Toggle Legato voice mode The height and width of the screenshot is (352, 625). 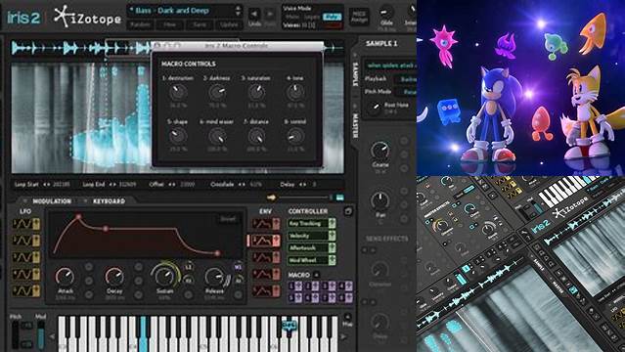pyautogui.click(x=312, y=17)
